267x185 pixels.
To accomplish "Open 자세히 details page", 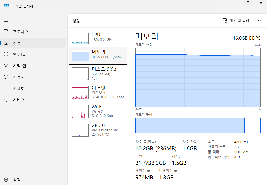I will [x=33, y=88].
